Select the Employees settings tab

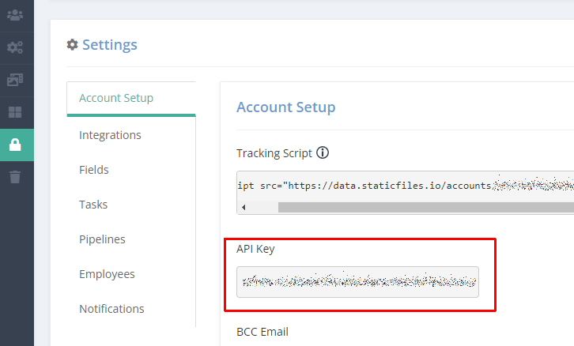(107, 274)
